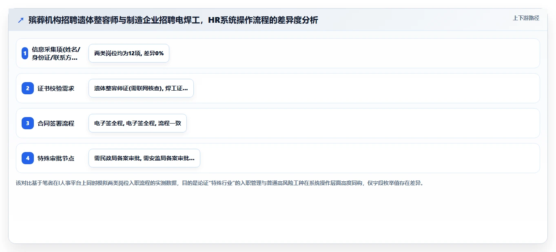
Task: Select step badge number 2
Action: pos(28,88)
